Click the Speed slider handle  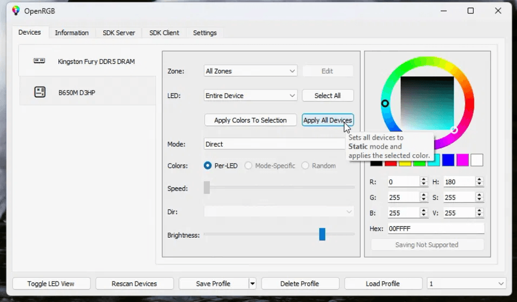click(x=207, y=187)
